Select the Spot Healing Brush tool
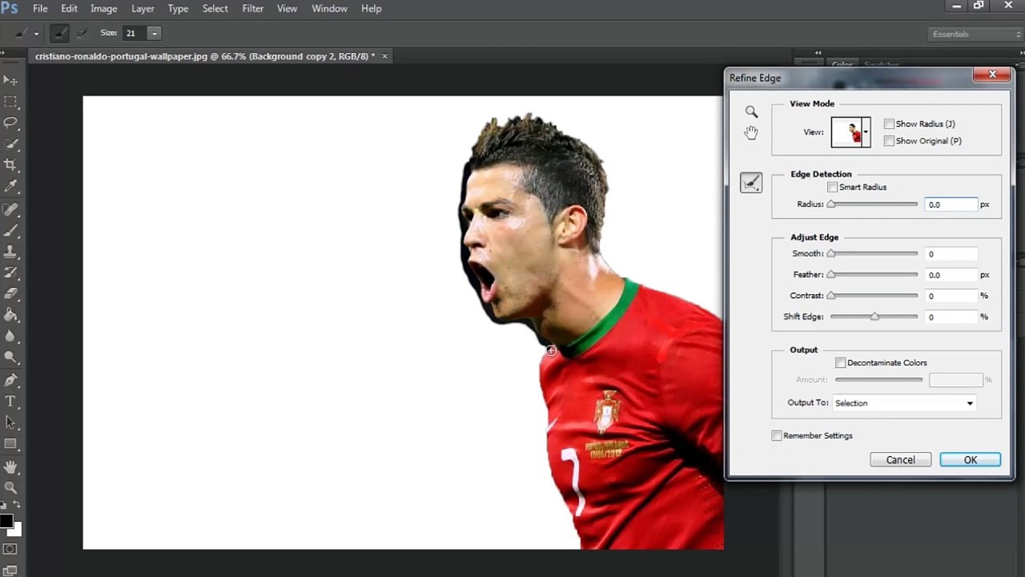 (10, 209)
